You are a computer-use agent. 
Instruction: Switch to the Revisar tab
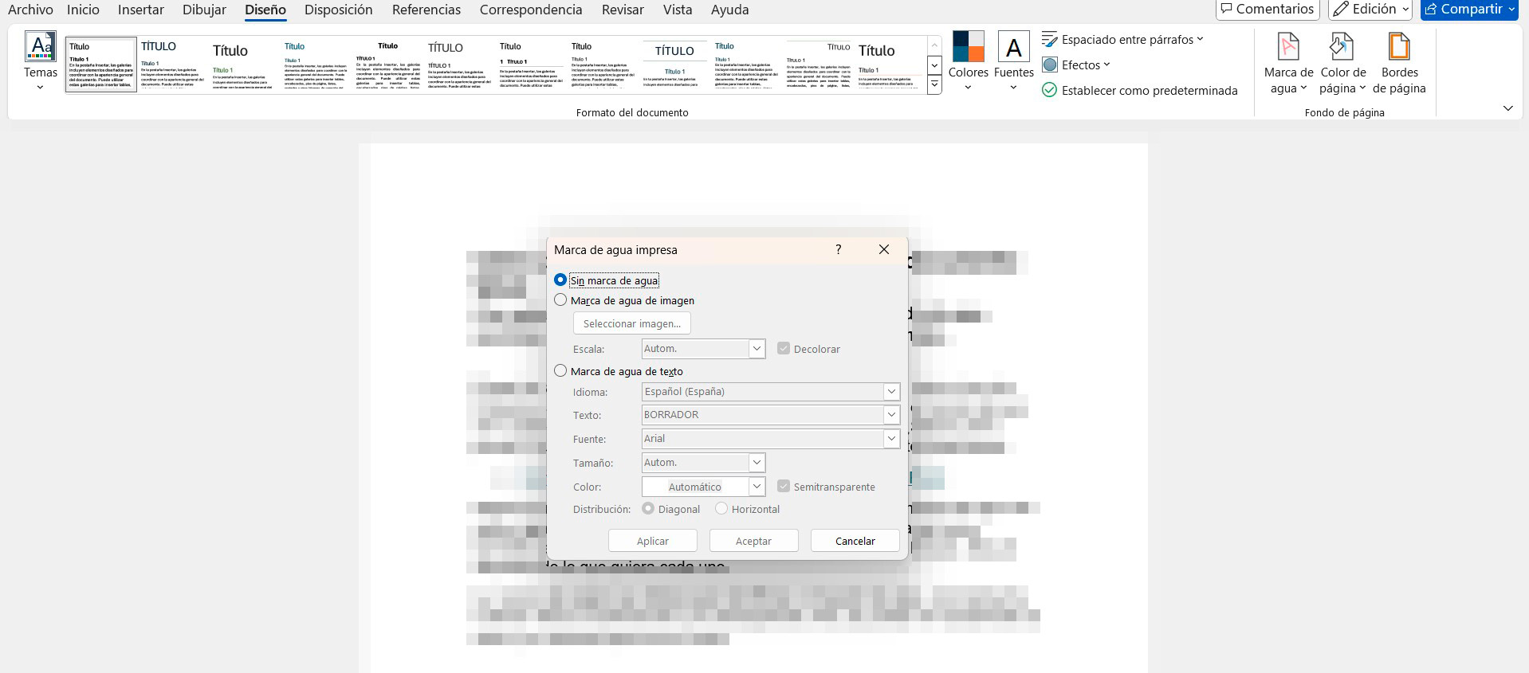(x=622, y=10)
